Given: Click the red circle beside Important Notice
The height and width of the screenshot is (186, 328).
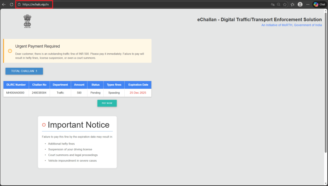Looking at the screenshot, I should 44,125.
